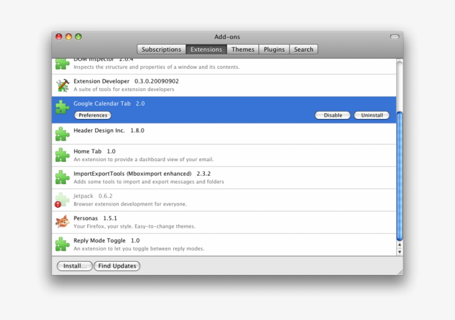
Task: Select the Home Tab 1.0 row title
Action: (94, 152)
